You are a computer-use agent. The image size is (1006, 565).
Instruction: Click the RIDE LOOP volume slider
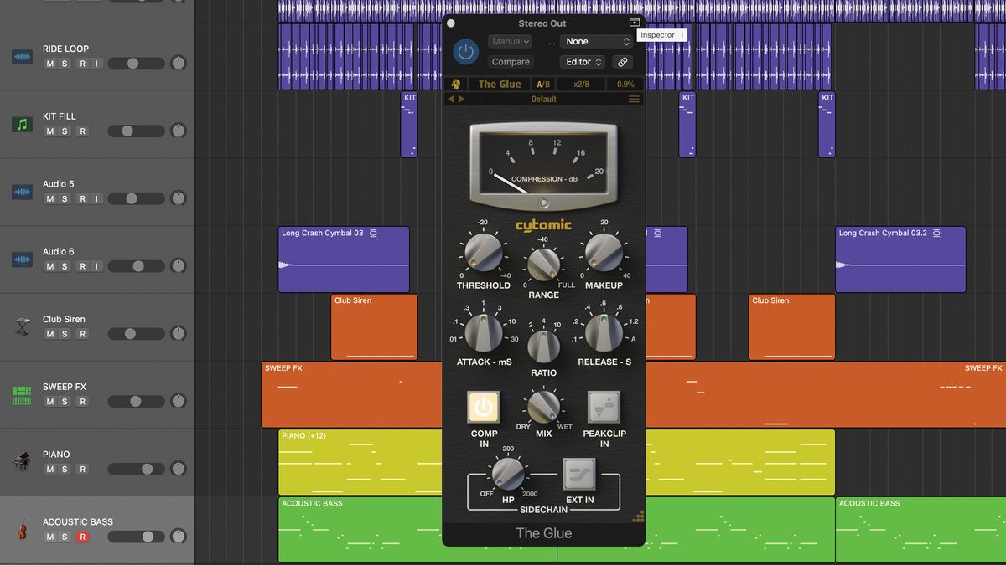[136, 64]
